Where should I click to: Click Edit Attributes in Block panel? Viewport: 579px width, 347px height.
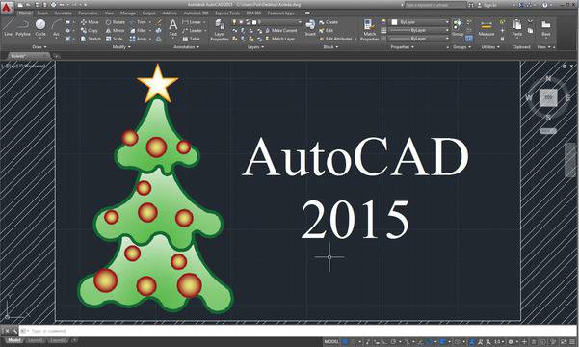pos(335,39)
